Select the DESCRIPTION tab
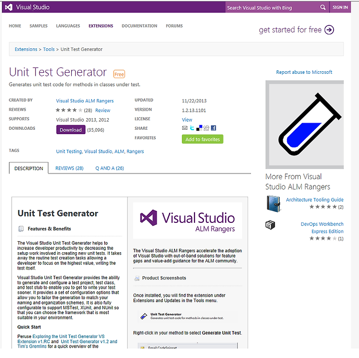 coord(28,168)
